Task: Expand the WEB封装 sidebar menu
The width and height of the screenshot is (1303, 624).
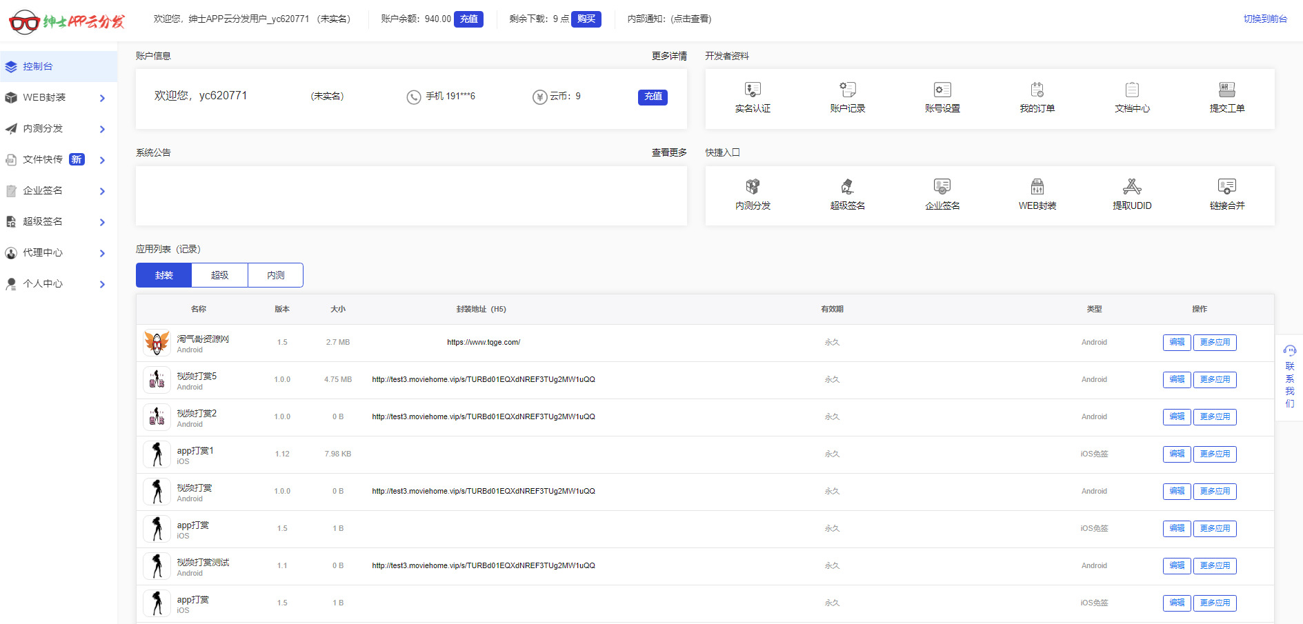Action: [x=55, y=98]
